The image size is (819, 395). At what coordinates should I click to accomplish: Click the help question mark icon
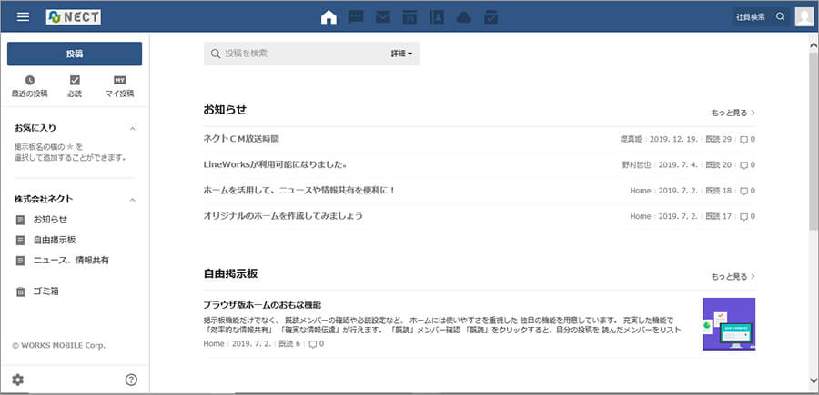pos(131,380)
